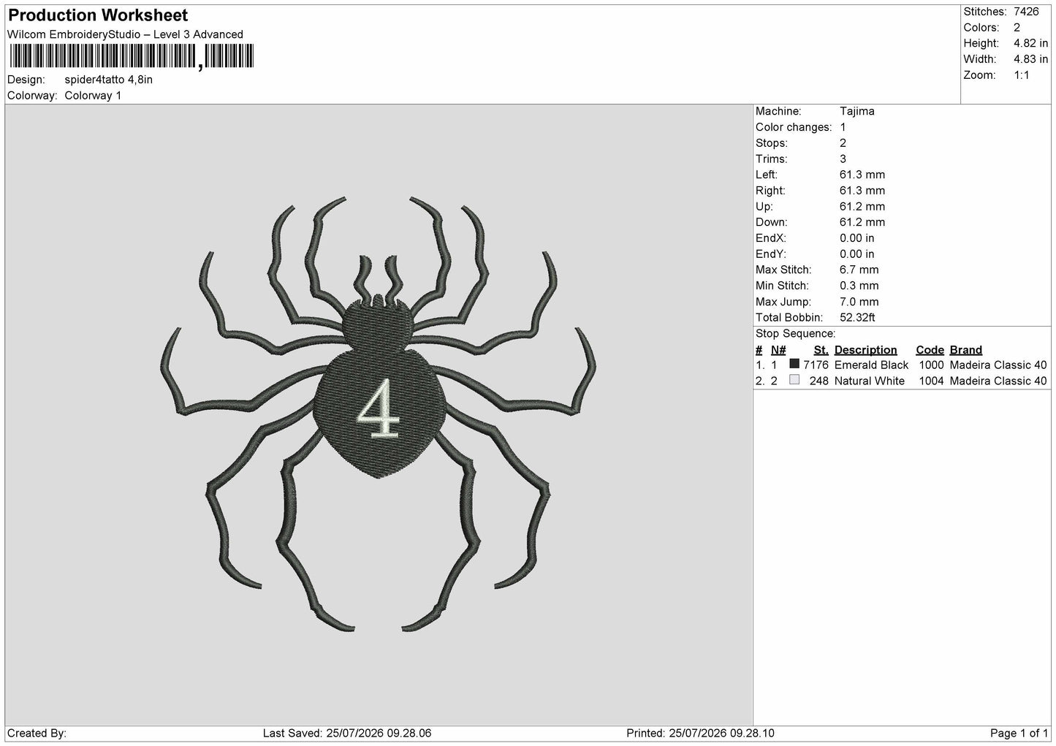Click the 'Emerald Black' description
The height and width of the screenshot is (746, 1056).
click(x=871, y=365)
